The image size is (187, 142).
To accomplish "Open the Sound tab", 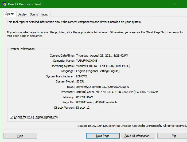I will [x=34, y=14].
